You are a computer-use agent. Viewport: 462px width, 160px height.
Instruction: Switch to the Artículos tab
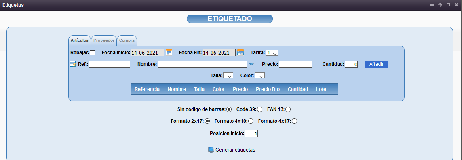point(80,40)
